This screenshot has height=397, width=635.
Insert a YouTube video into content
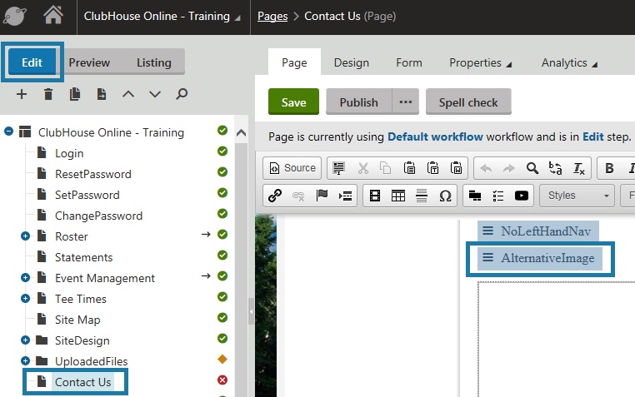click(522, 196)
